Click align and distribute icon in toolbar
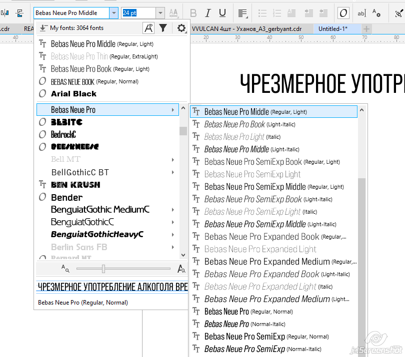Screen dimensions: 405x357 point(19,13)
